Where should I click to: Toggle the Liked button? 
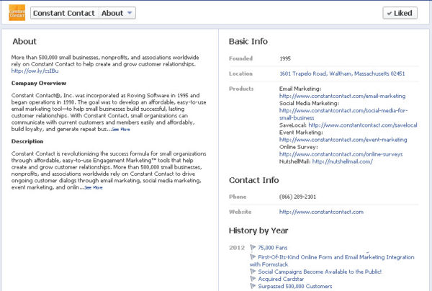[400, 13]
